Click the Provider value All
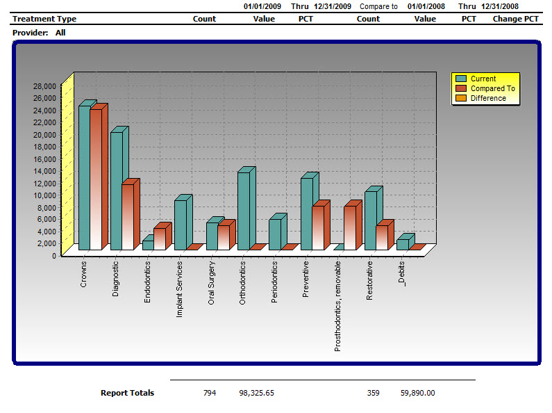This screenshot has width=552, height=413. point(60,33)
